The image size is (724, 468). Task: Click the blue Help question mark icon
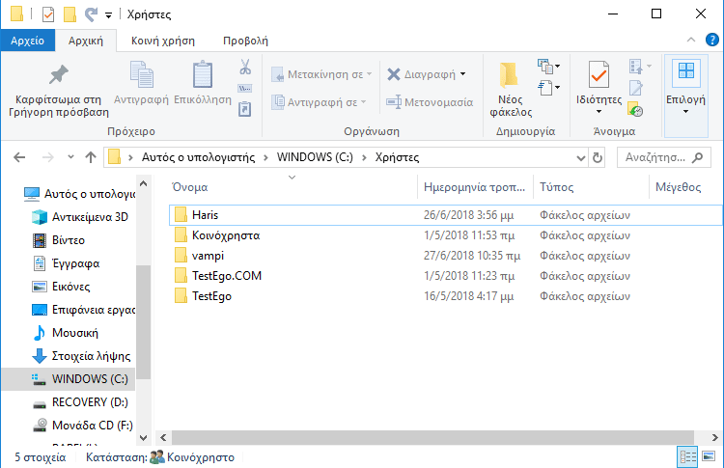[x=712, y=41]
